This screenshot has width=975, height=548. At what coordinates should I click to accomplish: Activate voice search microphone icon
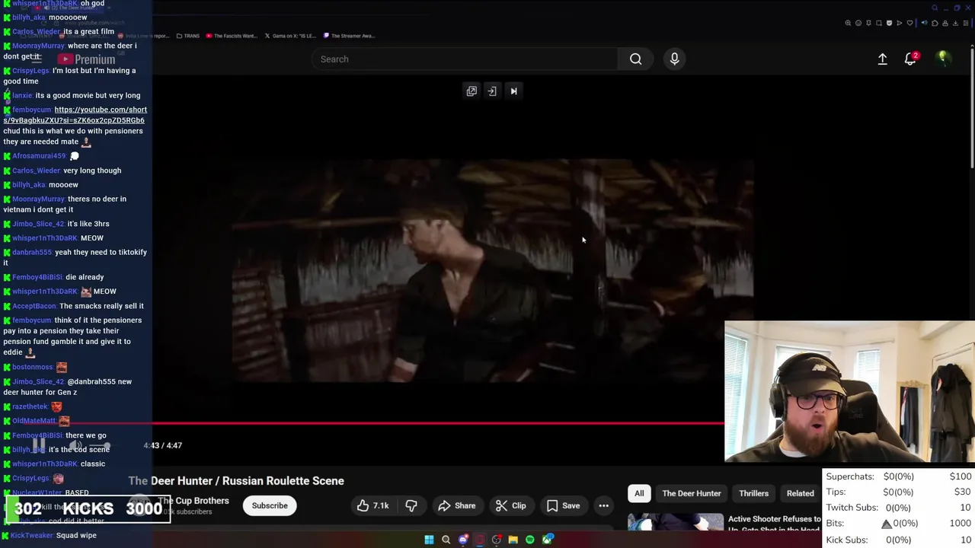point(674,59)
